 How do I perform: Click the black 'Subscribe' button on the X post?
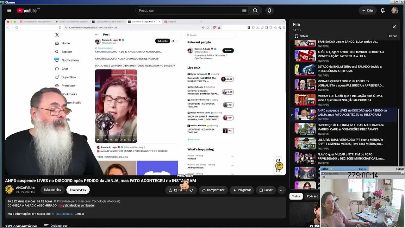coord(163,41)
